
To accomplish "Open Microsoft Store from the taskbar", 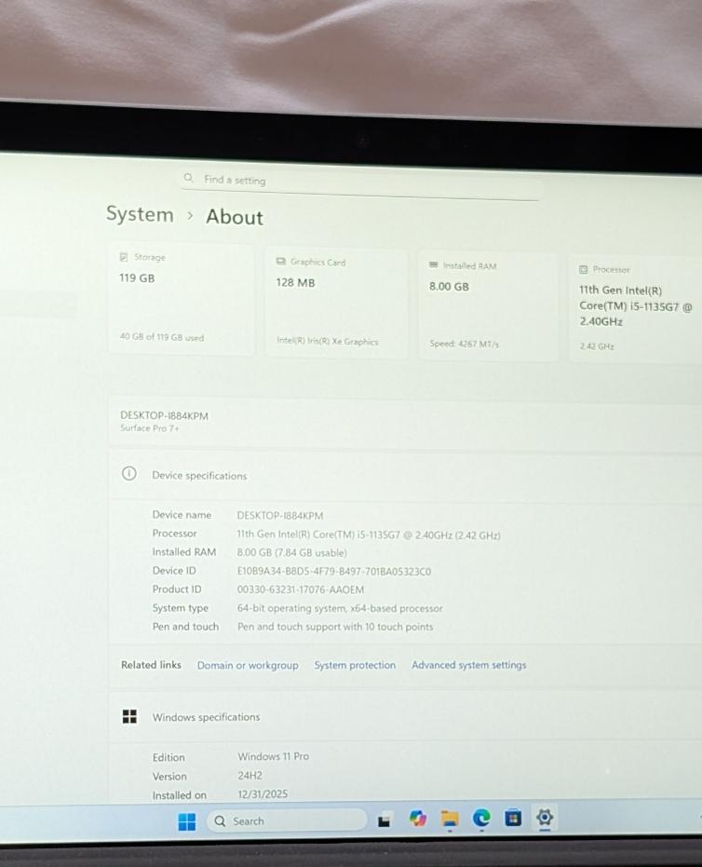I will tap(513, 818).
